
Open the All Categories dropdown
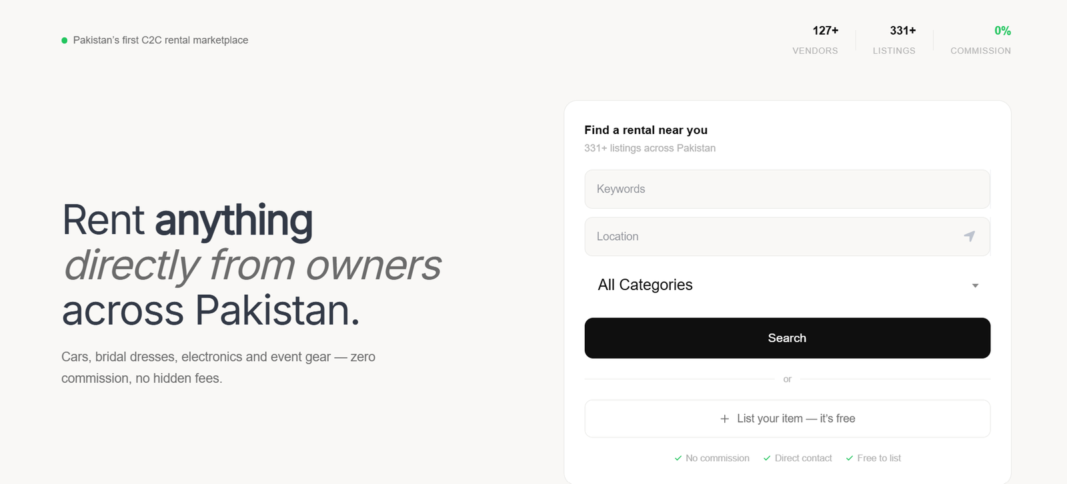click(x=787, y=285)
